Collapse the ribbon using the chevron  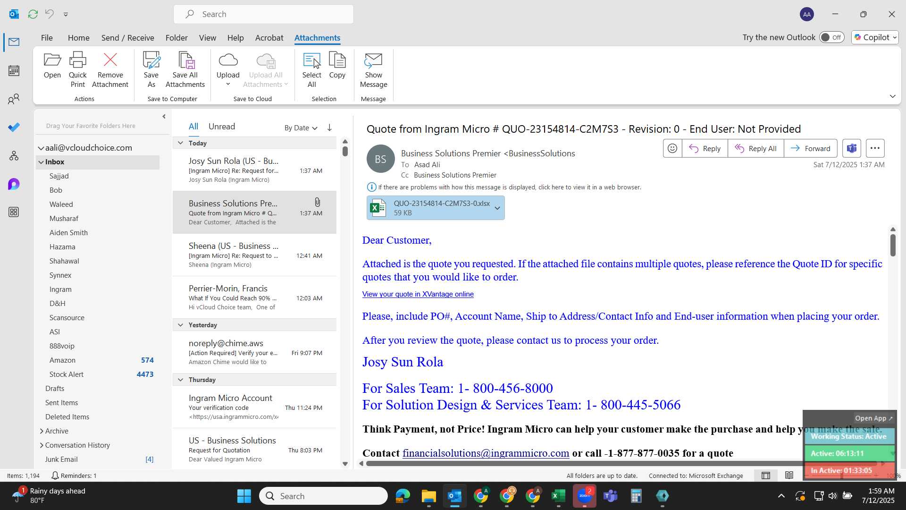pos(892,96)
